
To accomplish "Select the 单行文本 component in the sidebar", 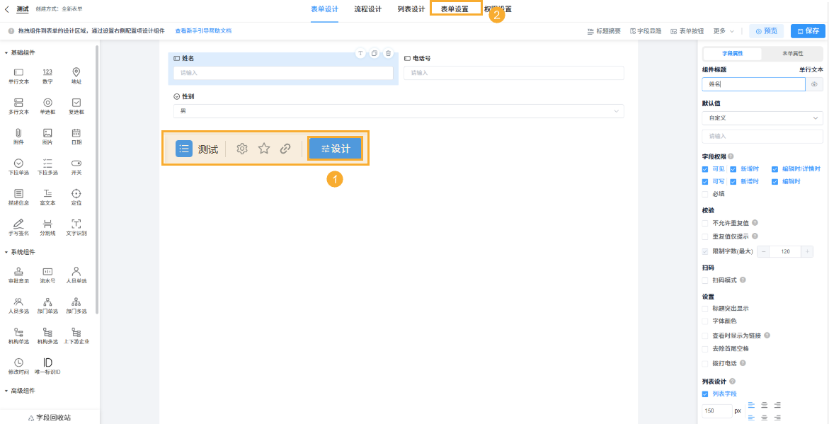I will 18,76.
